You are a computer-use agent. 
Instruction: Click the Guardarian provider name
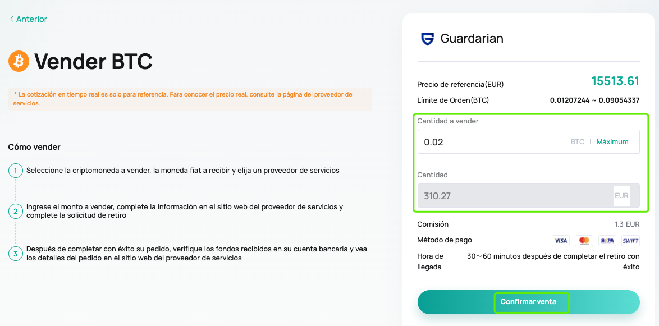472,39
